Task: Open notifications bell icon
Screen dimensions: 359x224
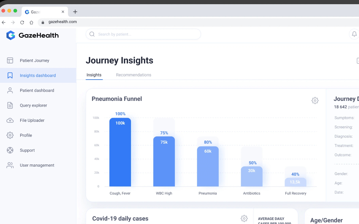Action: [354, 34]
